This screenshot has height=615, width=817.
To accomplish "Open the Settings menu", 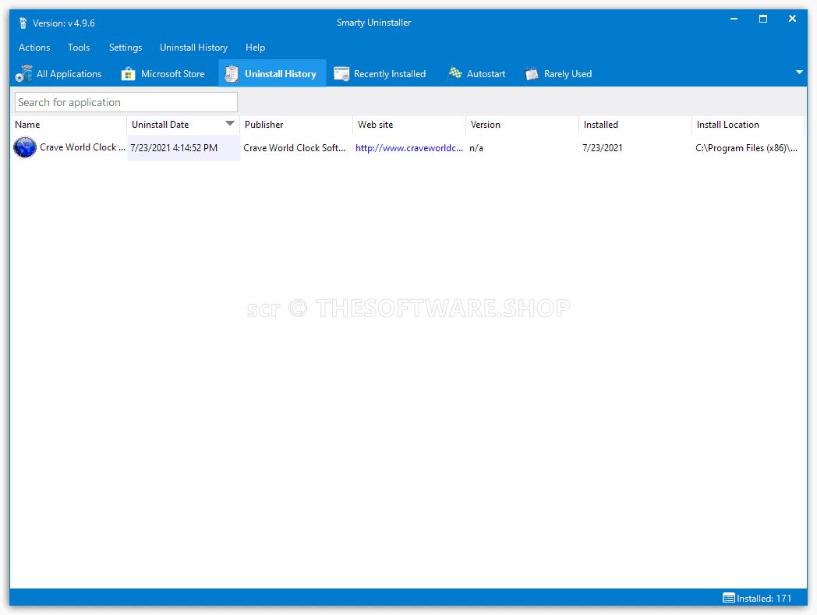I will tap(126, 48).
